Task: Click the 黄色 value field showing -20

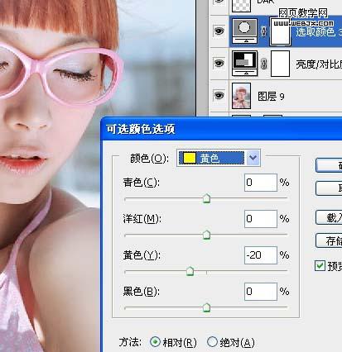Action: [x=260, y=255]
